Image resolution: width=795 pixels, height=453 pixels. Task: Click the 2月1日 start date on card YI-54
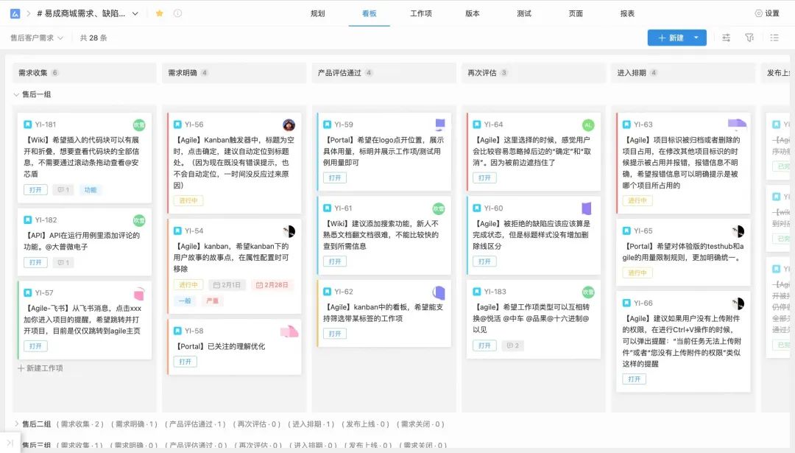(227, 285)
